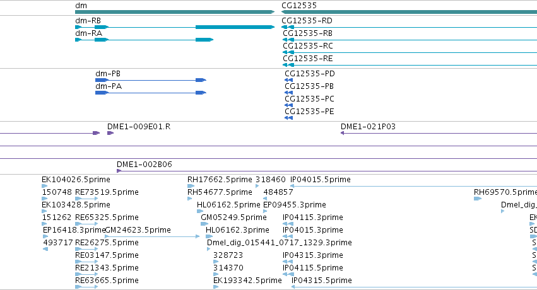Select IP04015.3prime EST label
537x290 pixels.
(313, 231)
